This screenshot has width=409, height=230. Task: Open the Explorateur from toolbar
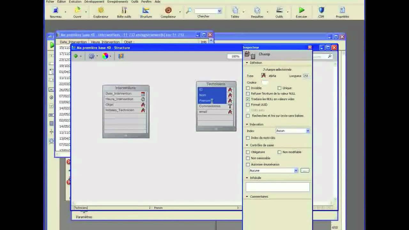pyautogui.click(x=101, y=10)
